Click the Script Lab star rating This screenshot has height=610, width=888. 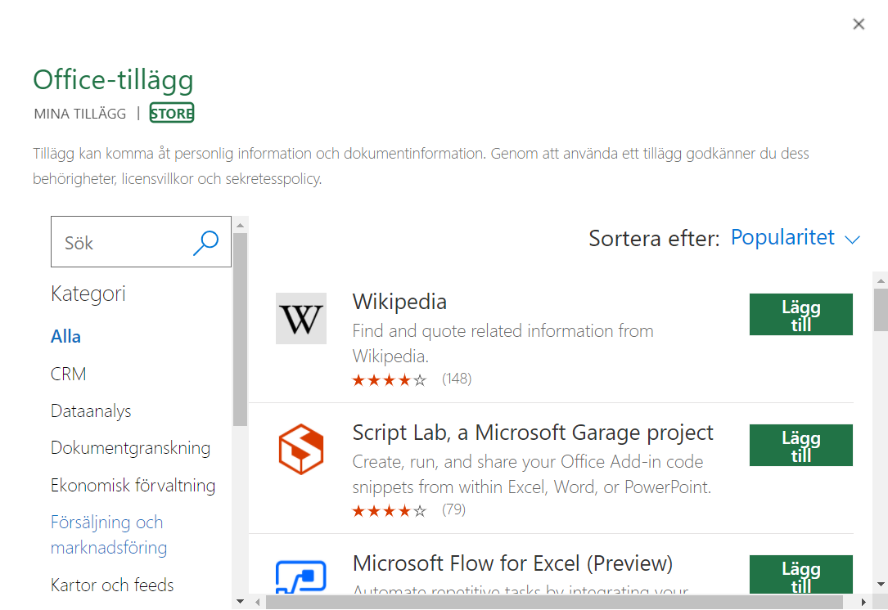coord(389,511)
